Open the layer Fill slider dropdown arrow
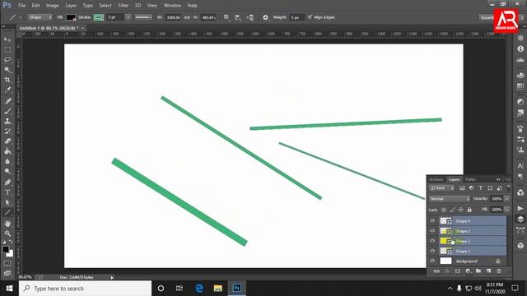 pos(507,210)
